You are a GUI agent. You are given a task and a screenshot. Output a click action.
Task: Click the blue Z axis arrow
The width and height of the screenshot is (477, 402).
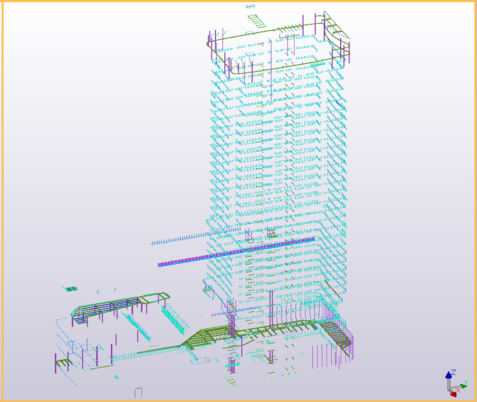pyautogui.click(x=449, y=377)
